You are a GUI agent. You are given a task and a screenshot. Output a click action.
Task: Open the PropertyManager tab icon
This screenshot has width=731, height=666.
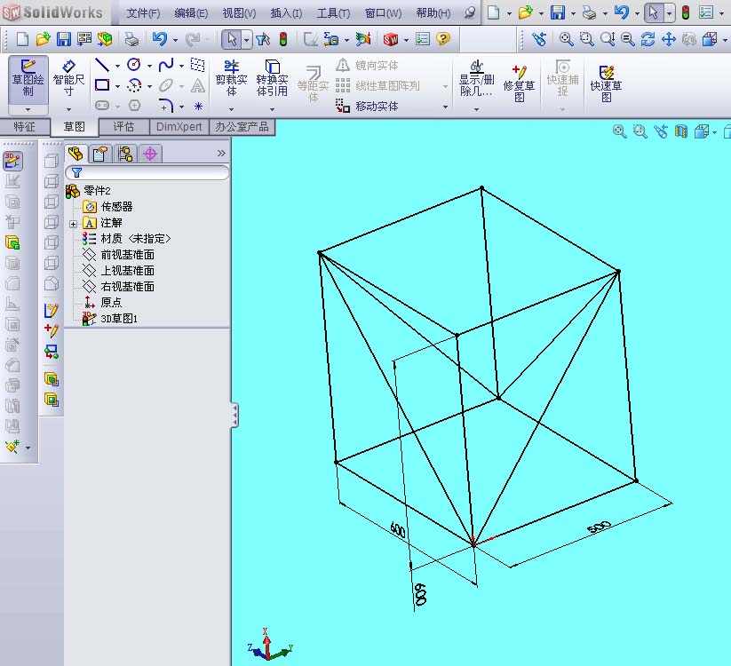[99, 154]
